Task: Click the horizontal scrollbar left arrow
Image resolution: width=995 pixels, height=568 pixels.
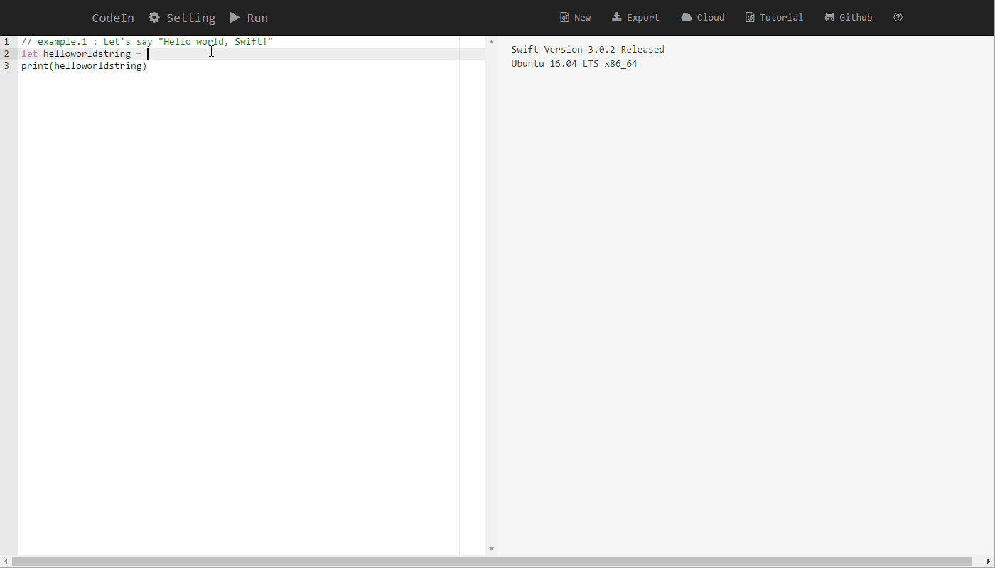Action: 6,562
